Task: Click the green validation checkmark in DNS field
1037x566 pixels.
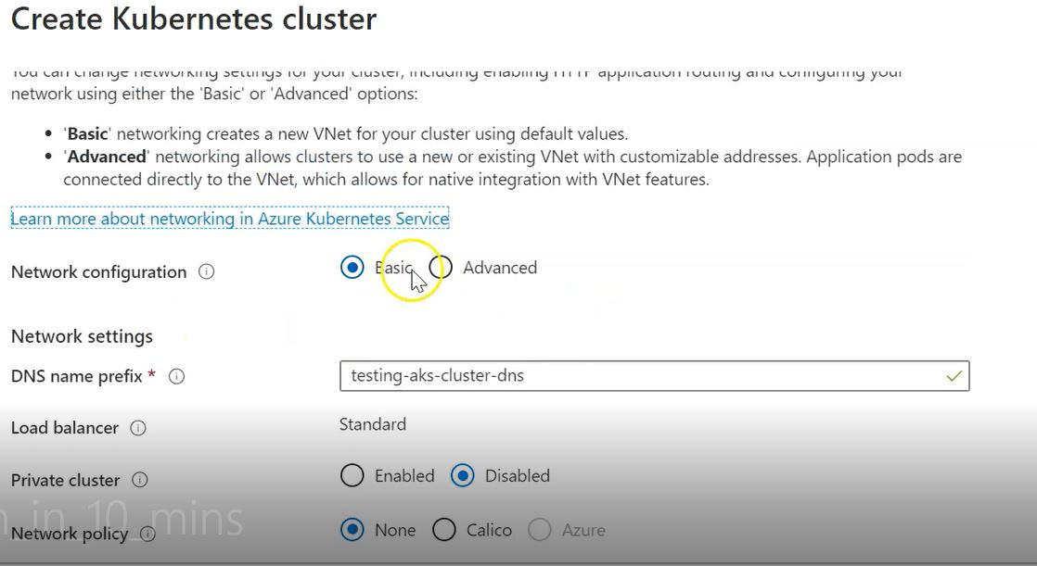Action: click(954, 376)
